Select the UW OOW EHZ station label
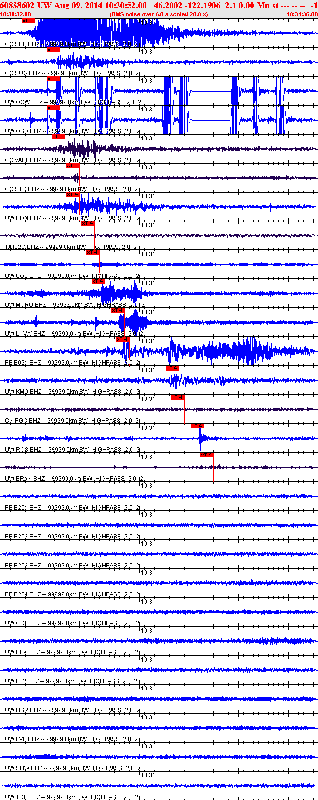The width and height of the screenshot is (318, 800). (24, 102)
